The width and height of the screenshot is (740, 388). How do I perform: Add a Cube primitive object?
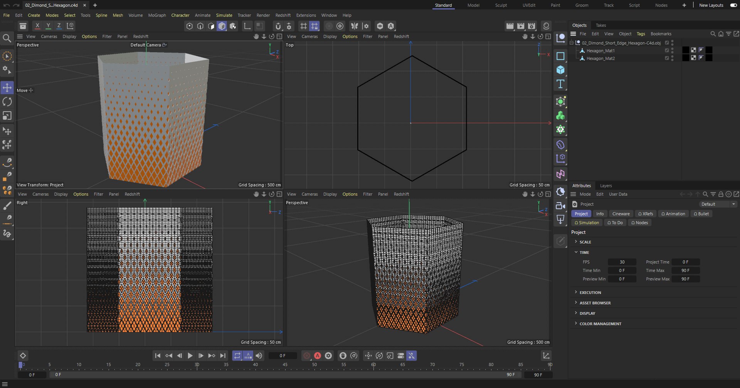(x=560, y=70)
